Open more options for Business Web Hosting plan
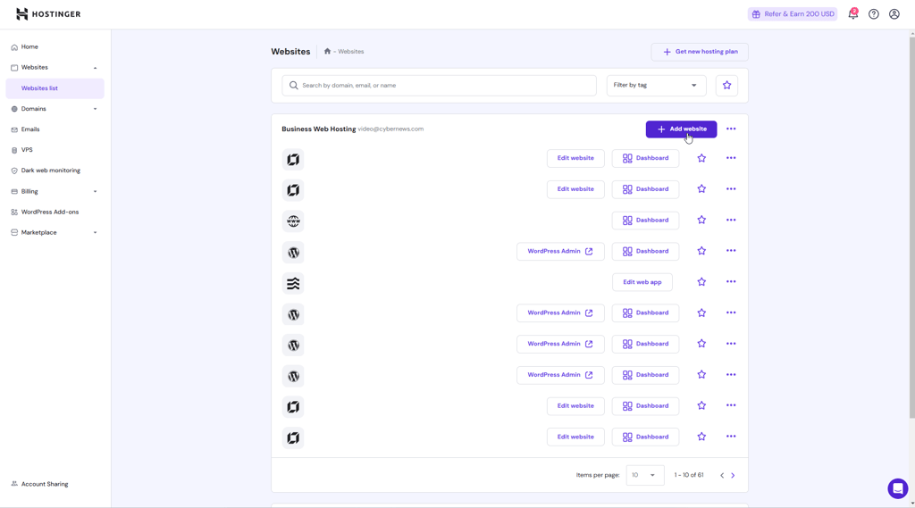Image resolution: width=915 pixels, height=508 pixels. (731, 129)
